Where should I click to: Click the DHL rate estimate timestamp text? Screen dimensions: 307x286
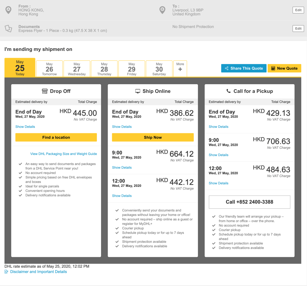47,266
